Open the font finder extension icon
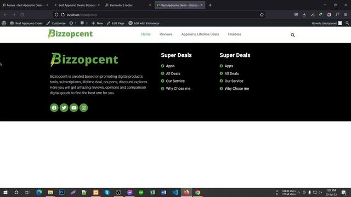Screen dimensions: 351x197 337,15
